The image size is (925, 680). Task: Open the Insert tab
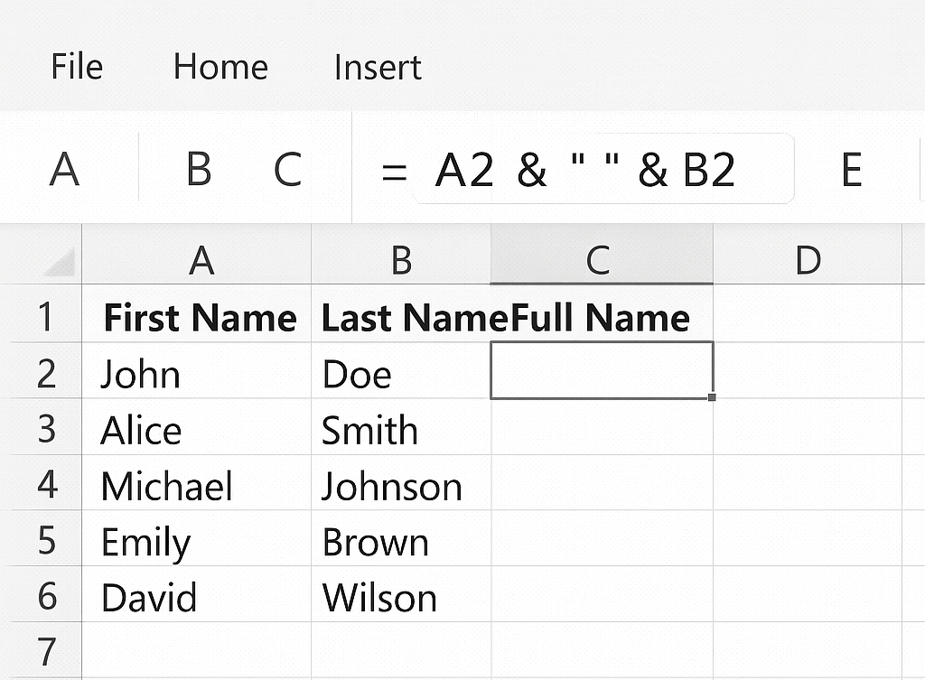click(x=378, y=67)
